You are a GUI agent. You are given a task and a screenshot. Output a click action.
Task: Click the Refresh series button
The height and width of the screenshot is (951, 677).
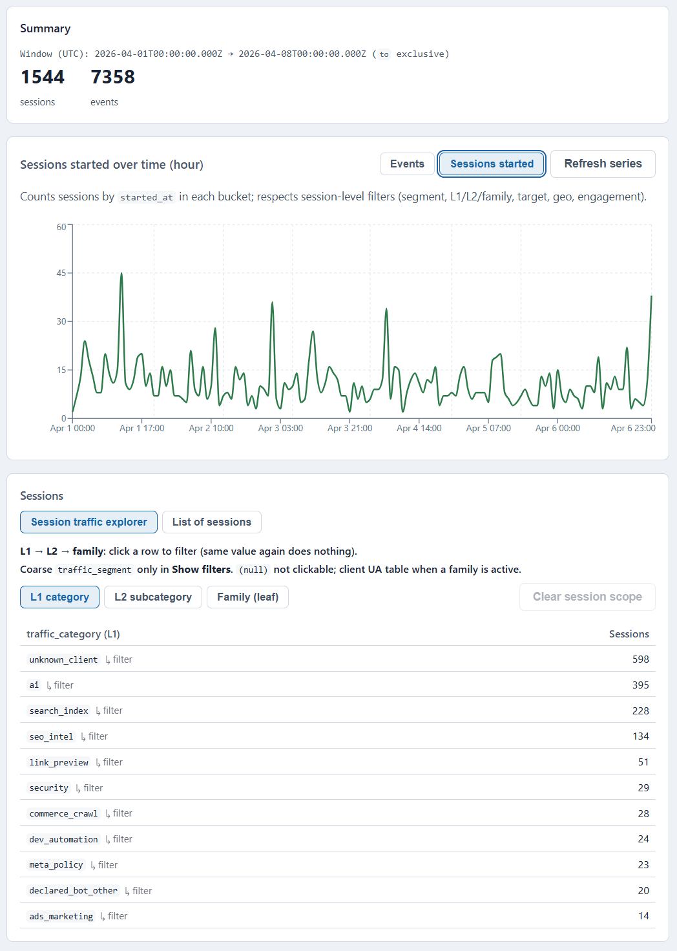point(602,164)
